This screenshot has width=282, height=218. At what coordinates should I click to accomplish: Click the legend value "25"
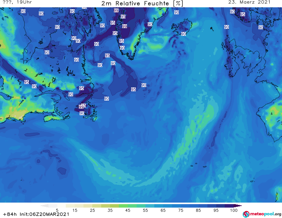coord(92,210)
